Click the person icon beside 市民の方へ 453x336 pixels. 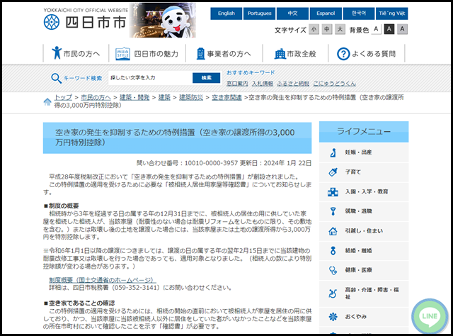pos(57,53)
